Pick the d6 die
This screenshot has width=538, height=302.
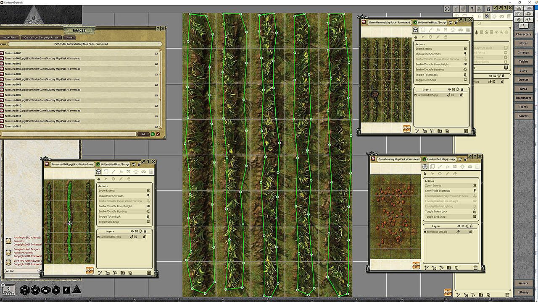pyautogui.click(x=66, y=289)
